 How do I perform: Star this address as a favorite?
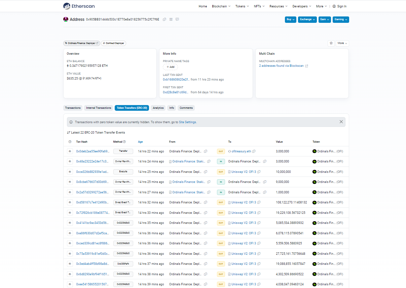pos(331,43)
